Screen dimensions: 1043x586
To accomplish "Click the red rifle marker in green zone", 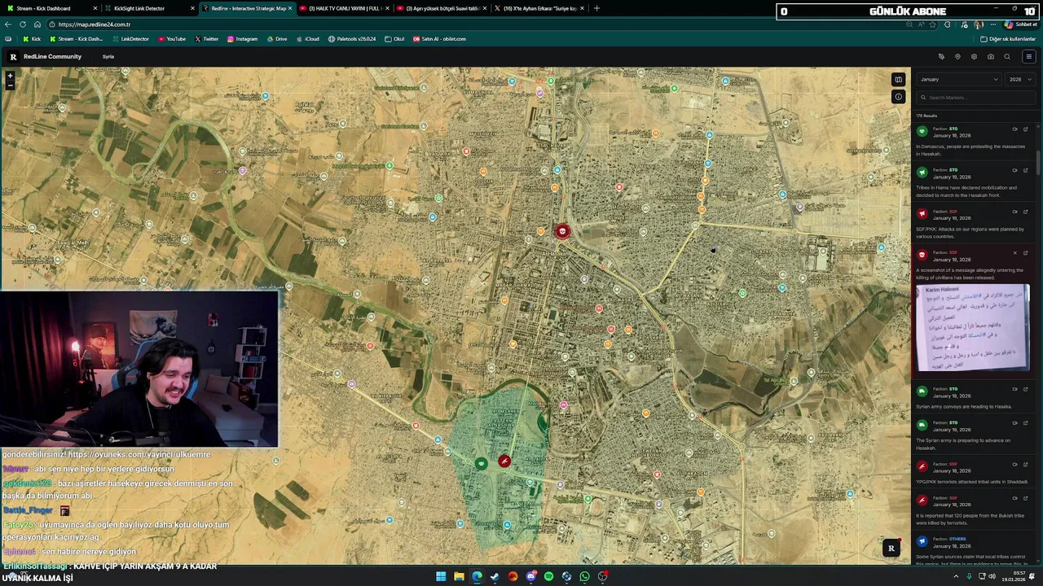I will (x=504, y=461).
